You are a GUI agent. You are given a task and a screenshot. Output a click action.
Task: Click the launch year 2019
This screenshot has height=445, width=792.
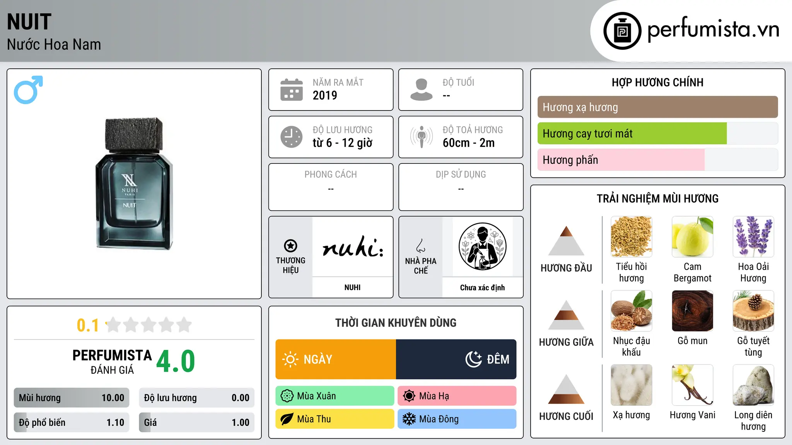tap(325, 95)
